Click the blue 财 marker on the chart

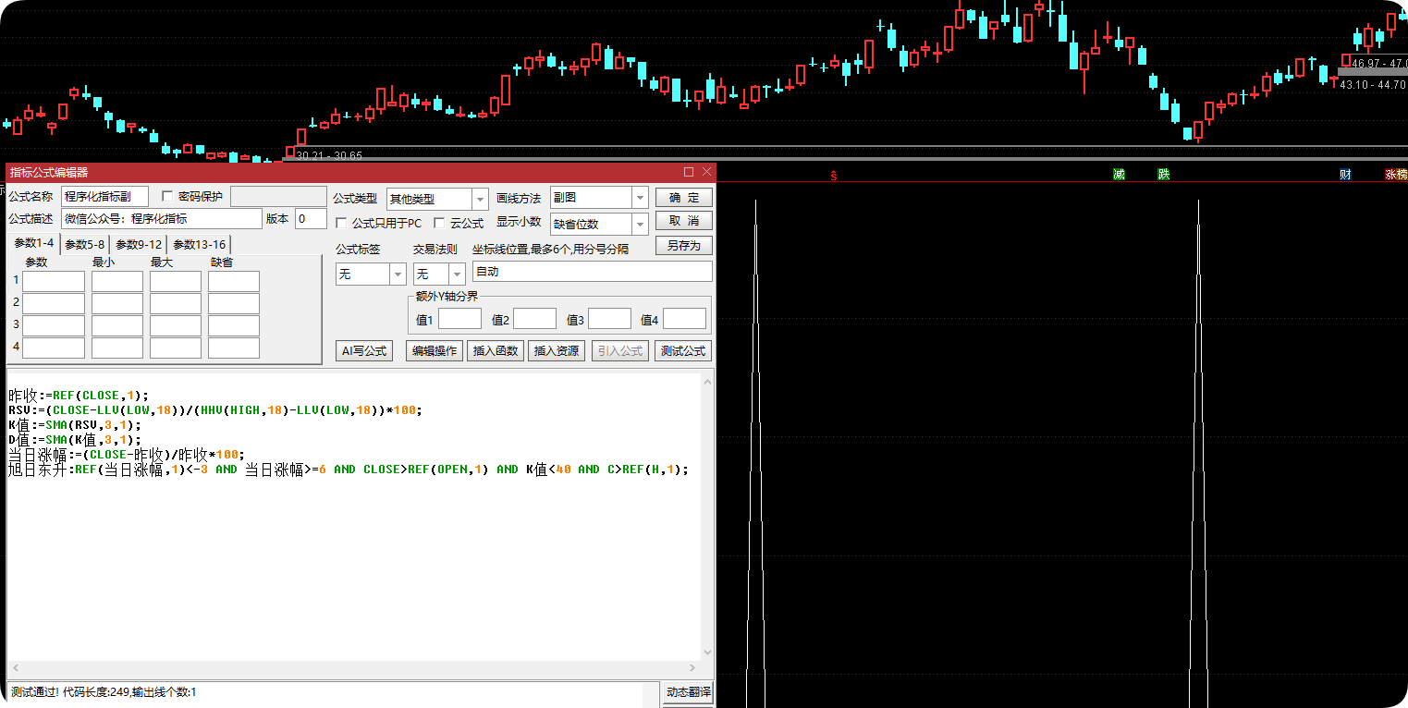[1345, 175]
